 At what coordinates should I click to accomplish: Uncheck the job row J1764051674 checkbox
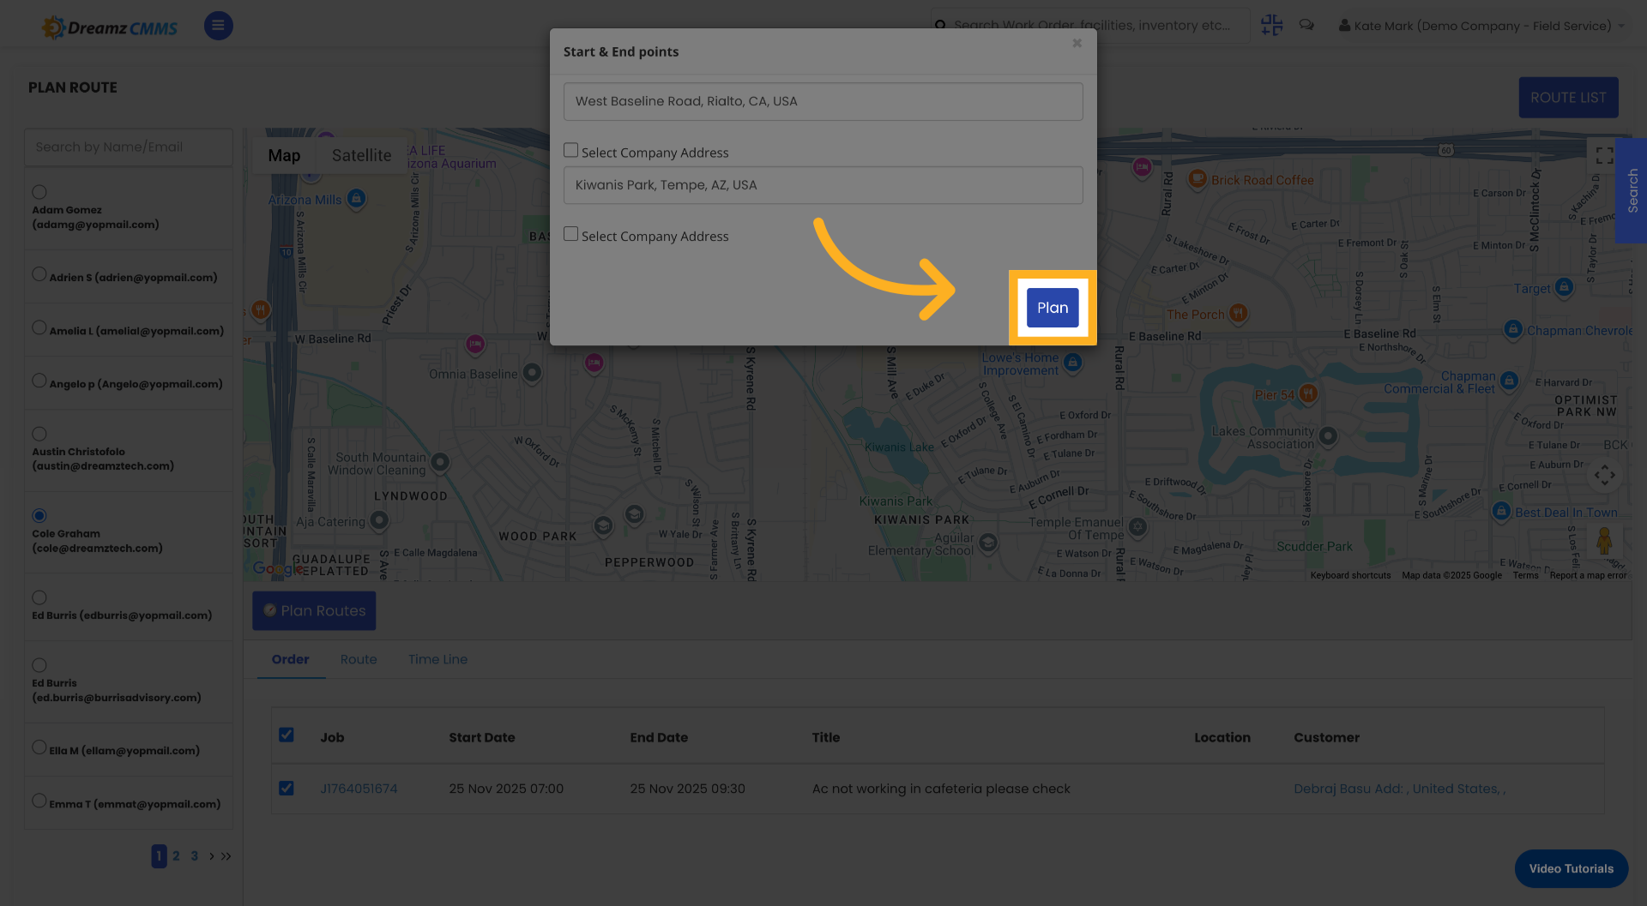(287, 788)
